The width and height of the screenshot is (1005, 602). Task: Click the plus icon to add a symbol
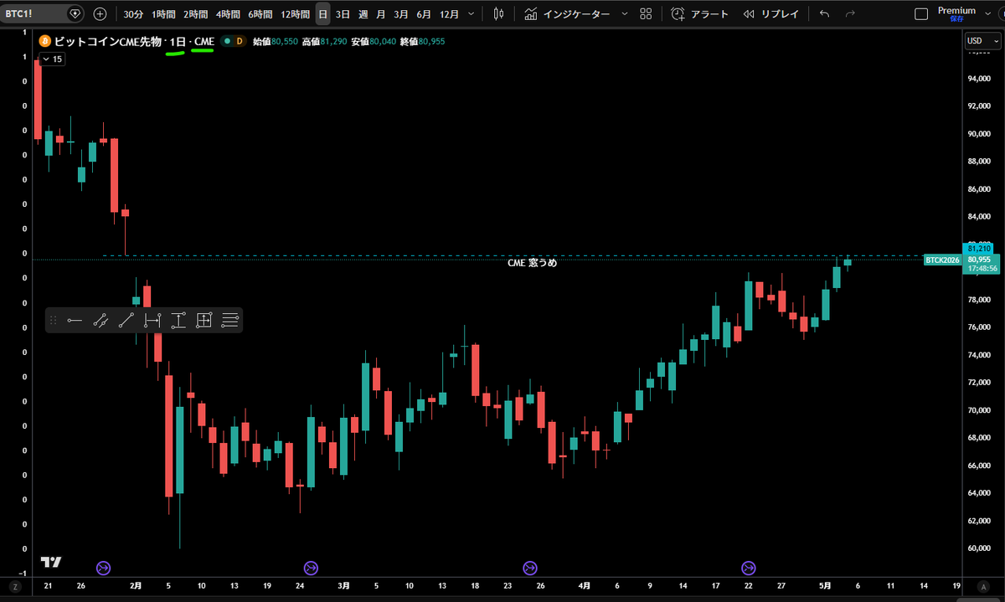[x=100, y=14]
